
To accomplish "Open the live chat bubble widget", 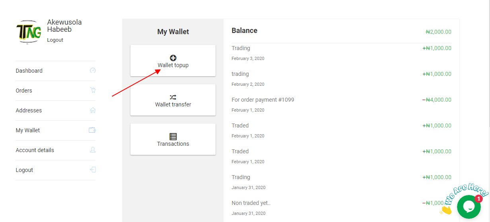I will pyautogui.click(x=469, y=207).
